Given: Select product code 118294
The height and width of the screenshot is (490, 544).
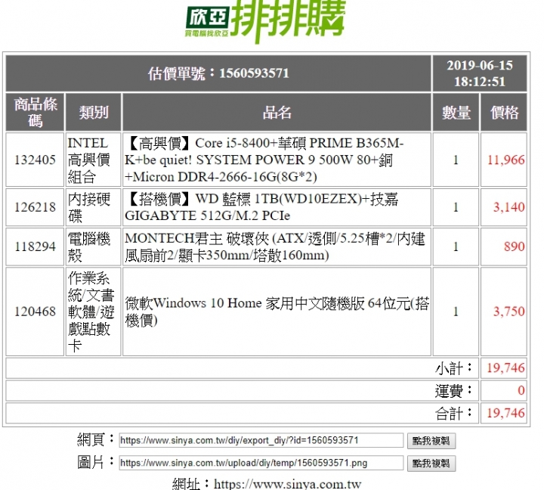Looking at the screenshot, I should click(x=35, y=247).
